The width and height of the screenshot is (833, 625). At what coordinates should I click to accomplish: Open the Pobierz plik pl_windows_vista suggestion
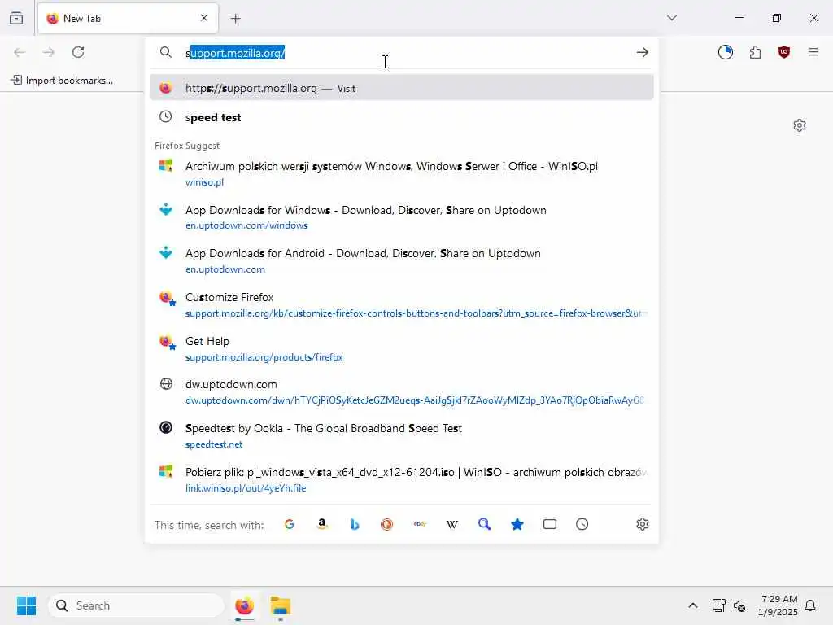(402, 479)
